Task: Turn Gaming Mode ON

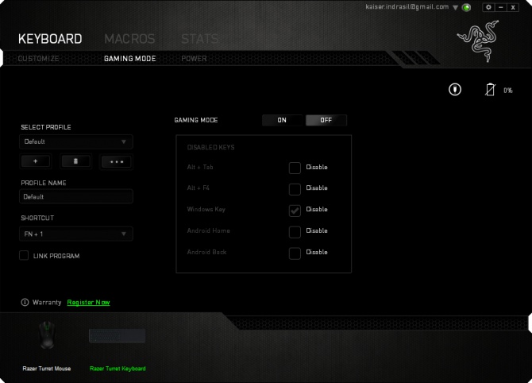Action: click(x=282, y=121)
